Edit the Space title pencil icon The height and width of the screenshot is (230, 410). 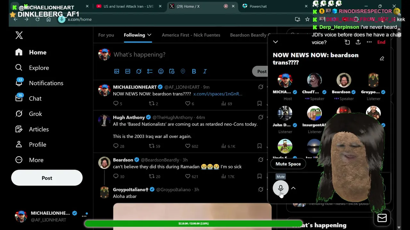pos(382,58)
